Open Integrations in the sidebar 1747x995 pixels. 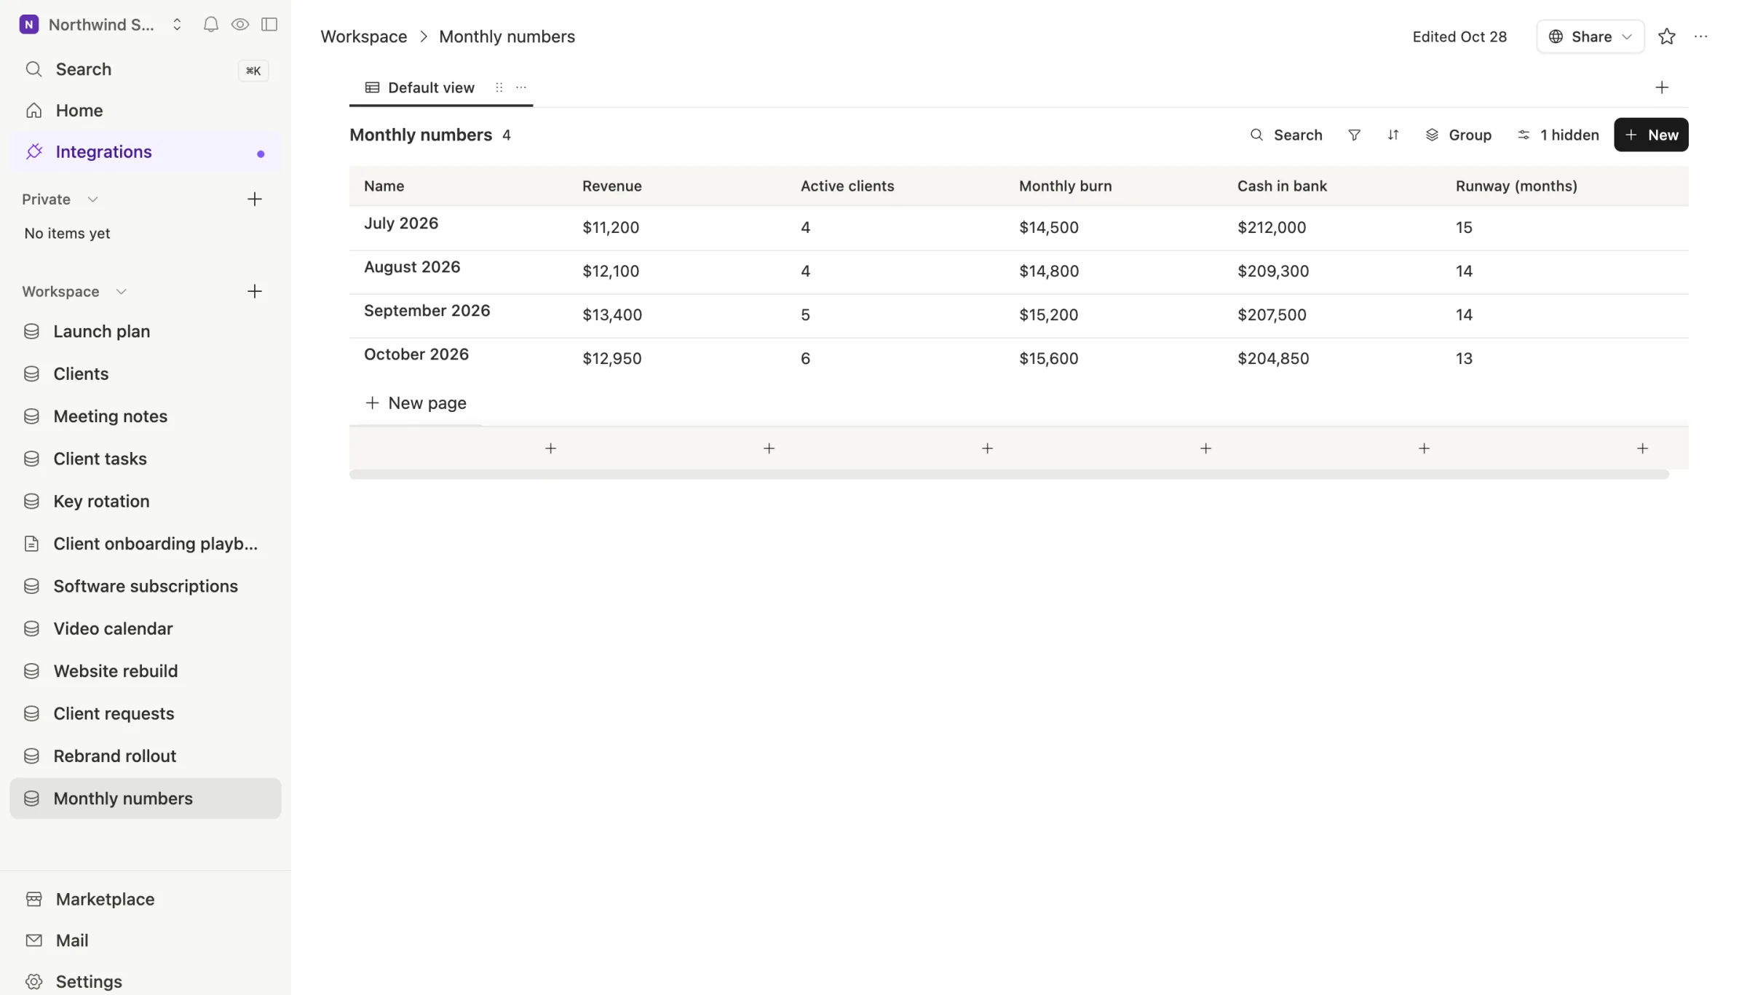[x=146, y=152]
